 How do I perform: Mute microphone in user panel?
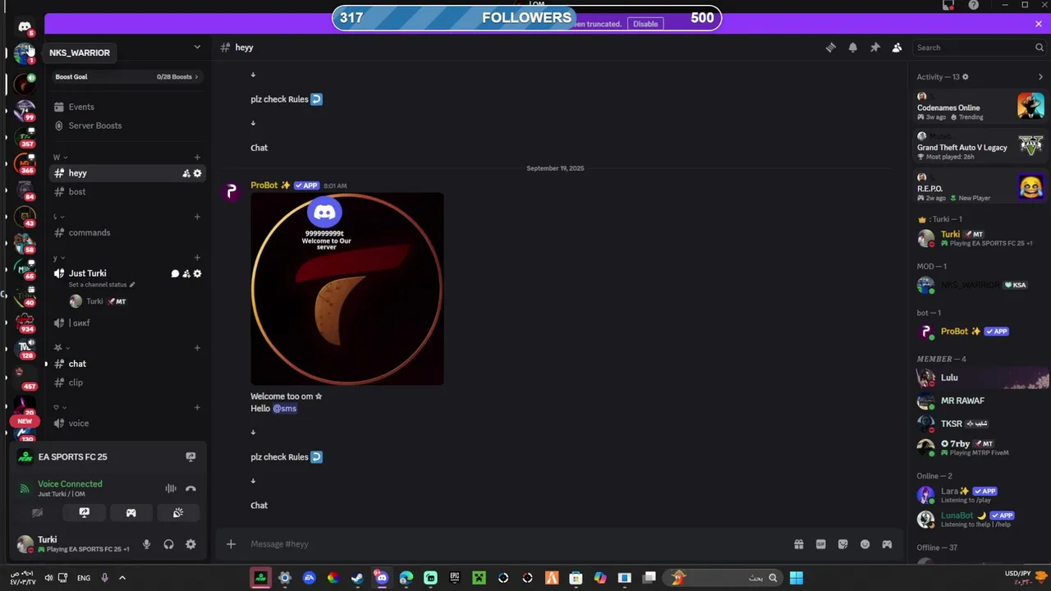click(146, 544)
